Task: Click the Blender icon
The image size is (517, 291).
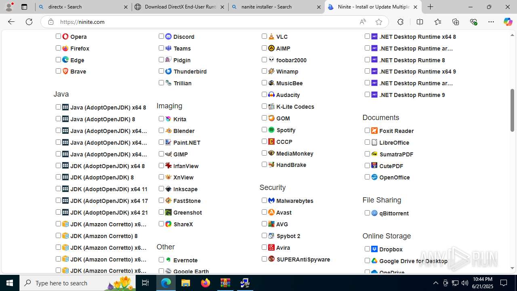Action: pos(168,131)
